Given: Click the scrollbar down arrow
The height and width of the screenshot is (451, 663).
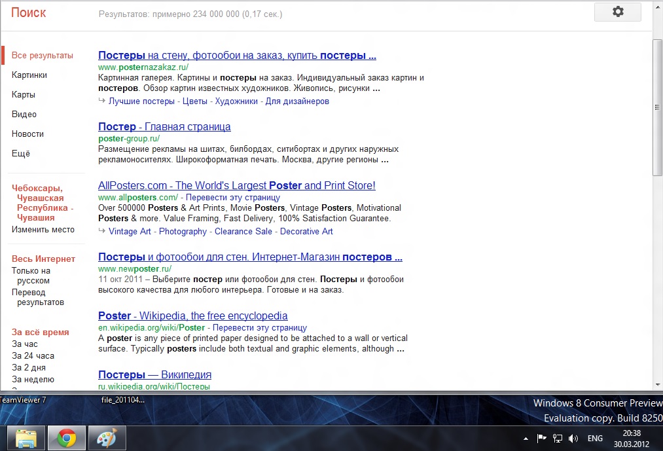Looking at the screenshot, I should click(x=657, y=385).
